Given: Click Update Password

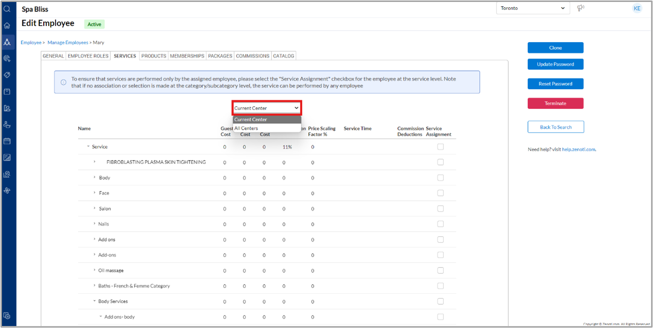Looking at the screenshot, I should 556,64.
